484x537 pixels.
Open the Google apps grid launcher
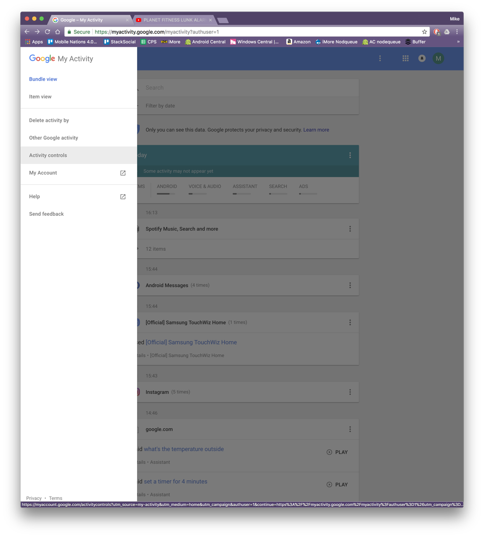405,58
